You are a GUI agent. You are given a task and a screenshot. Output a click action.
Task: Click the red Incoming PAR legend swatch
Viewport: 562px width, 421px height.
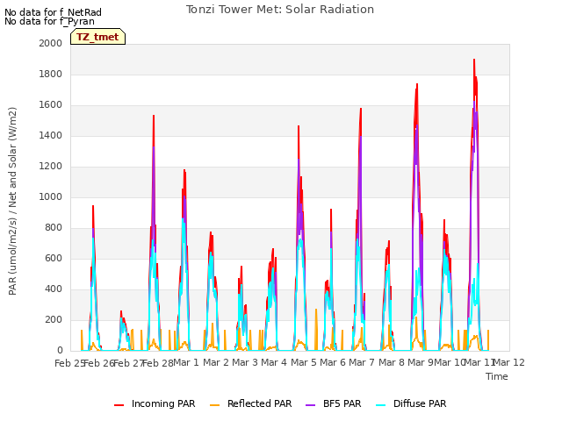[x=119, y=405]
